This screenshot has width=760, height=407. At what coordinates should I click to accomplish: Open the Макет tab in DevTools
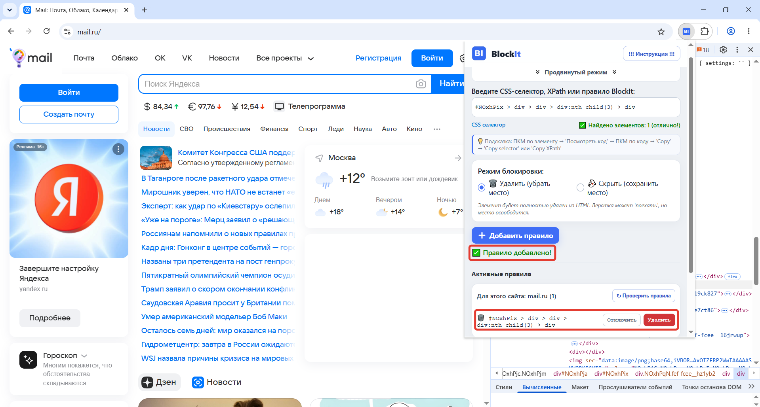point(580,387)
